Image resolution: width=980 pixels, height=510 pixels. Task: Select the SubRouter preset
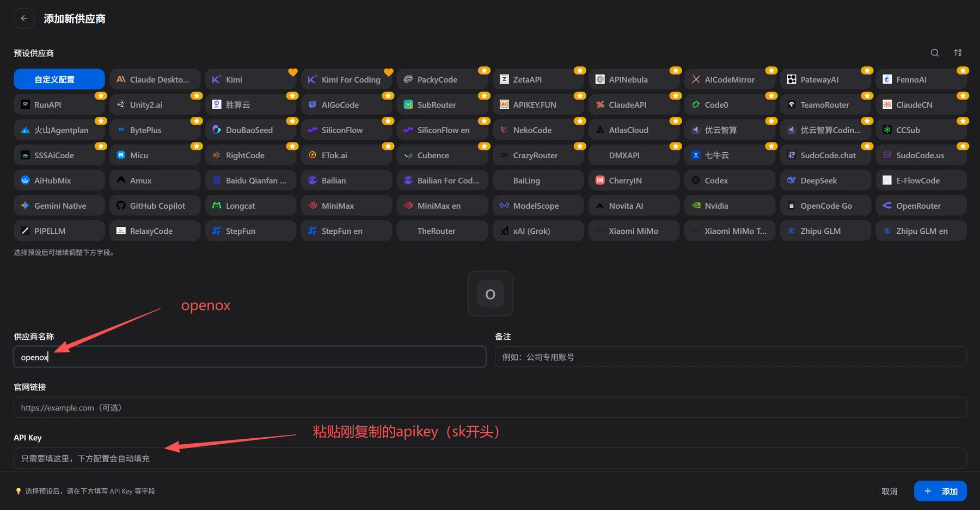[443, 104]
